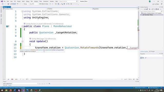Click the split editor icon above scrollbar
The image size is (164, 92).
click(x=139, y=9)
